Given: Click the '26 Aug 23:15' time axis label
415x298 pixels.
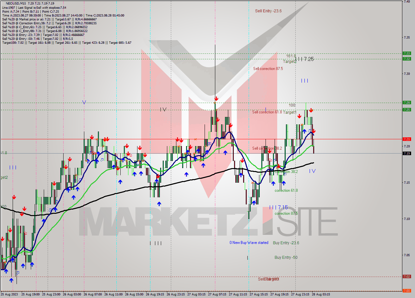Looking at the screenshot, I should pos(176,294).
